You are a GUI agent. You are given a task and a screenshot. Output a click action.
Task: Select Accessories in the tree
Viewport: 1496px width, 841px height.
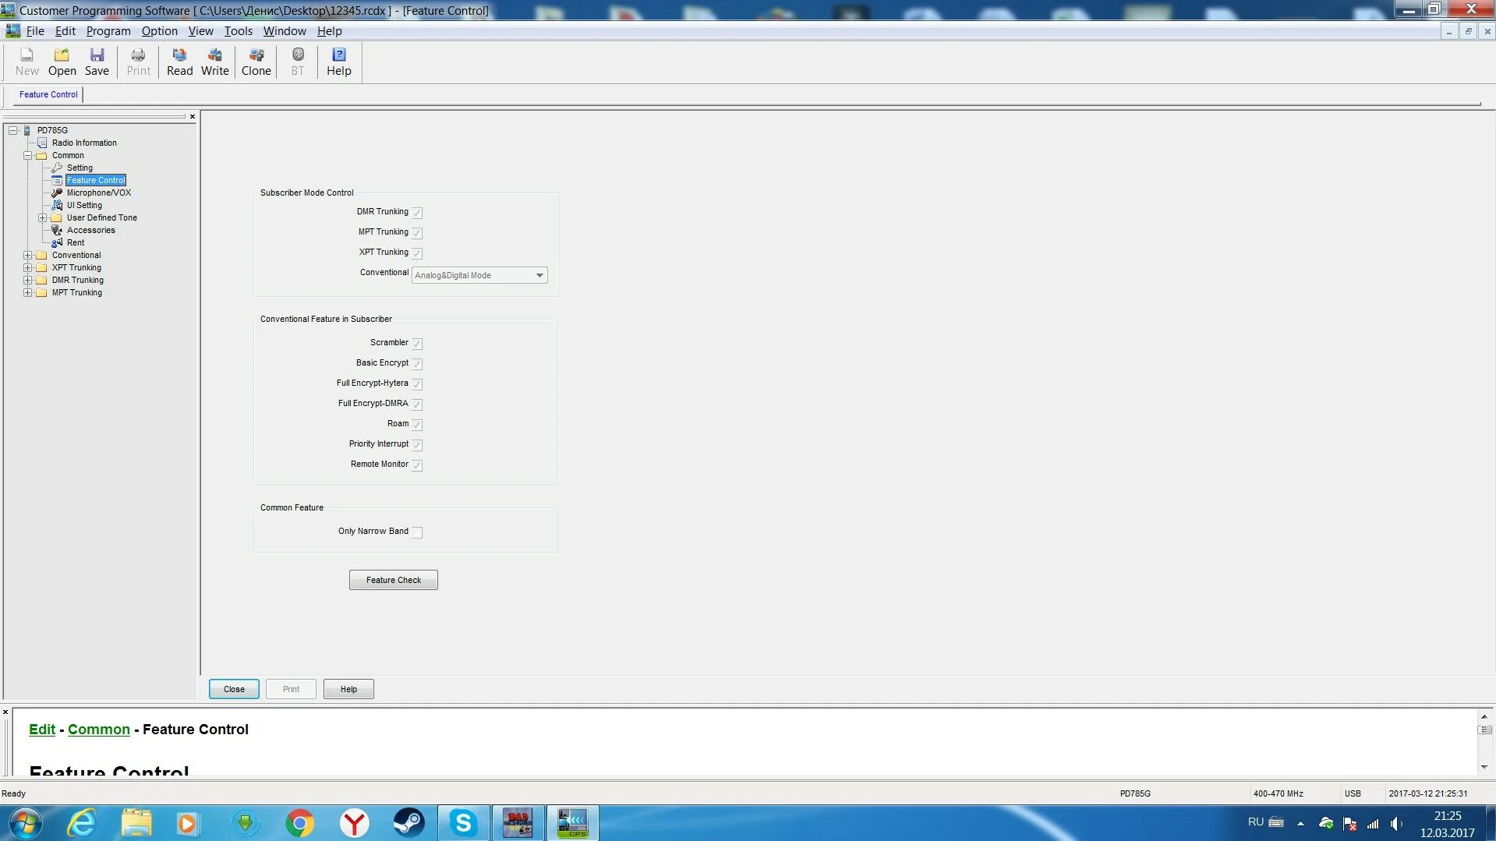(x=90, y=230)
